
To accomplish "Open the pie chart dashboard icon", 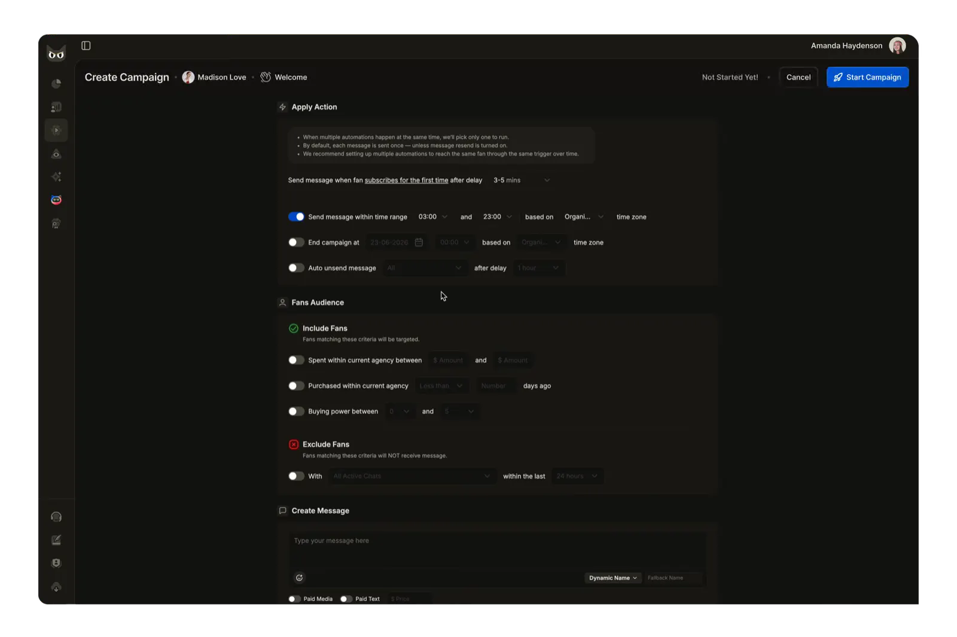I will coord(56,84).
